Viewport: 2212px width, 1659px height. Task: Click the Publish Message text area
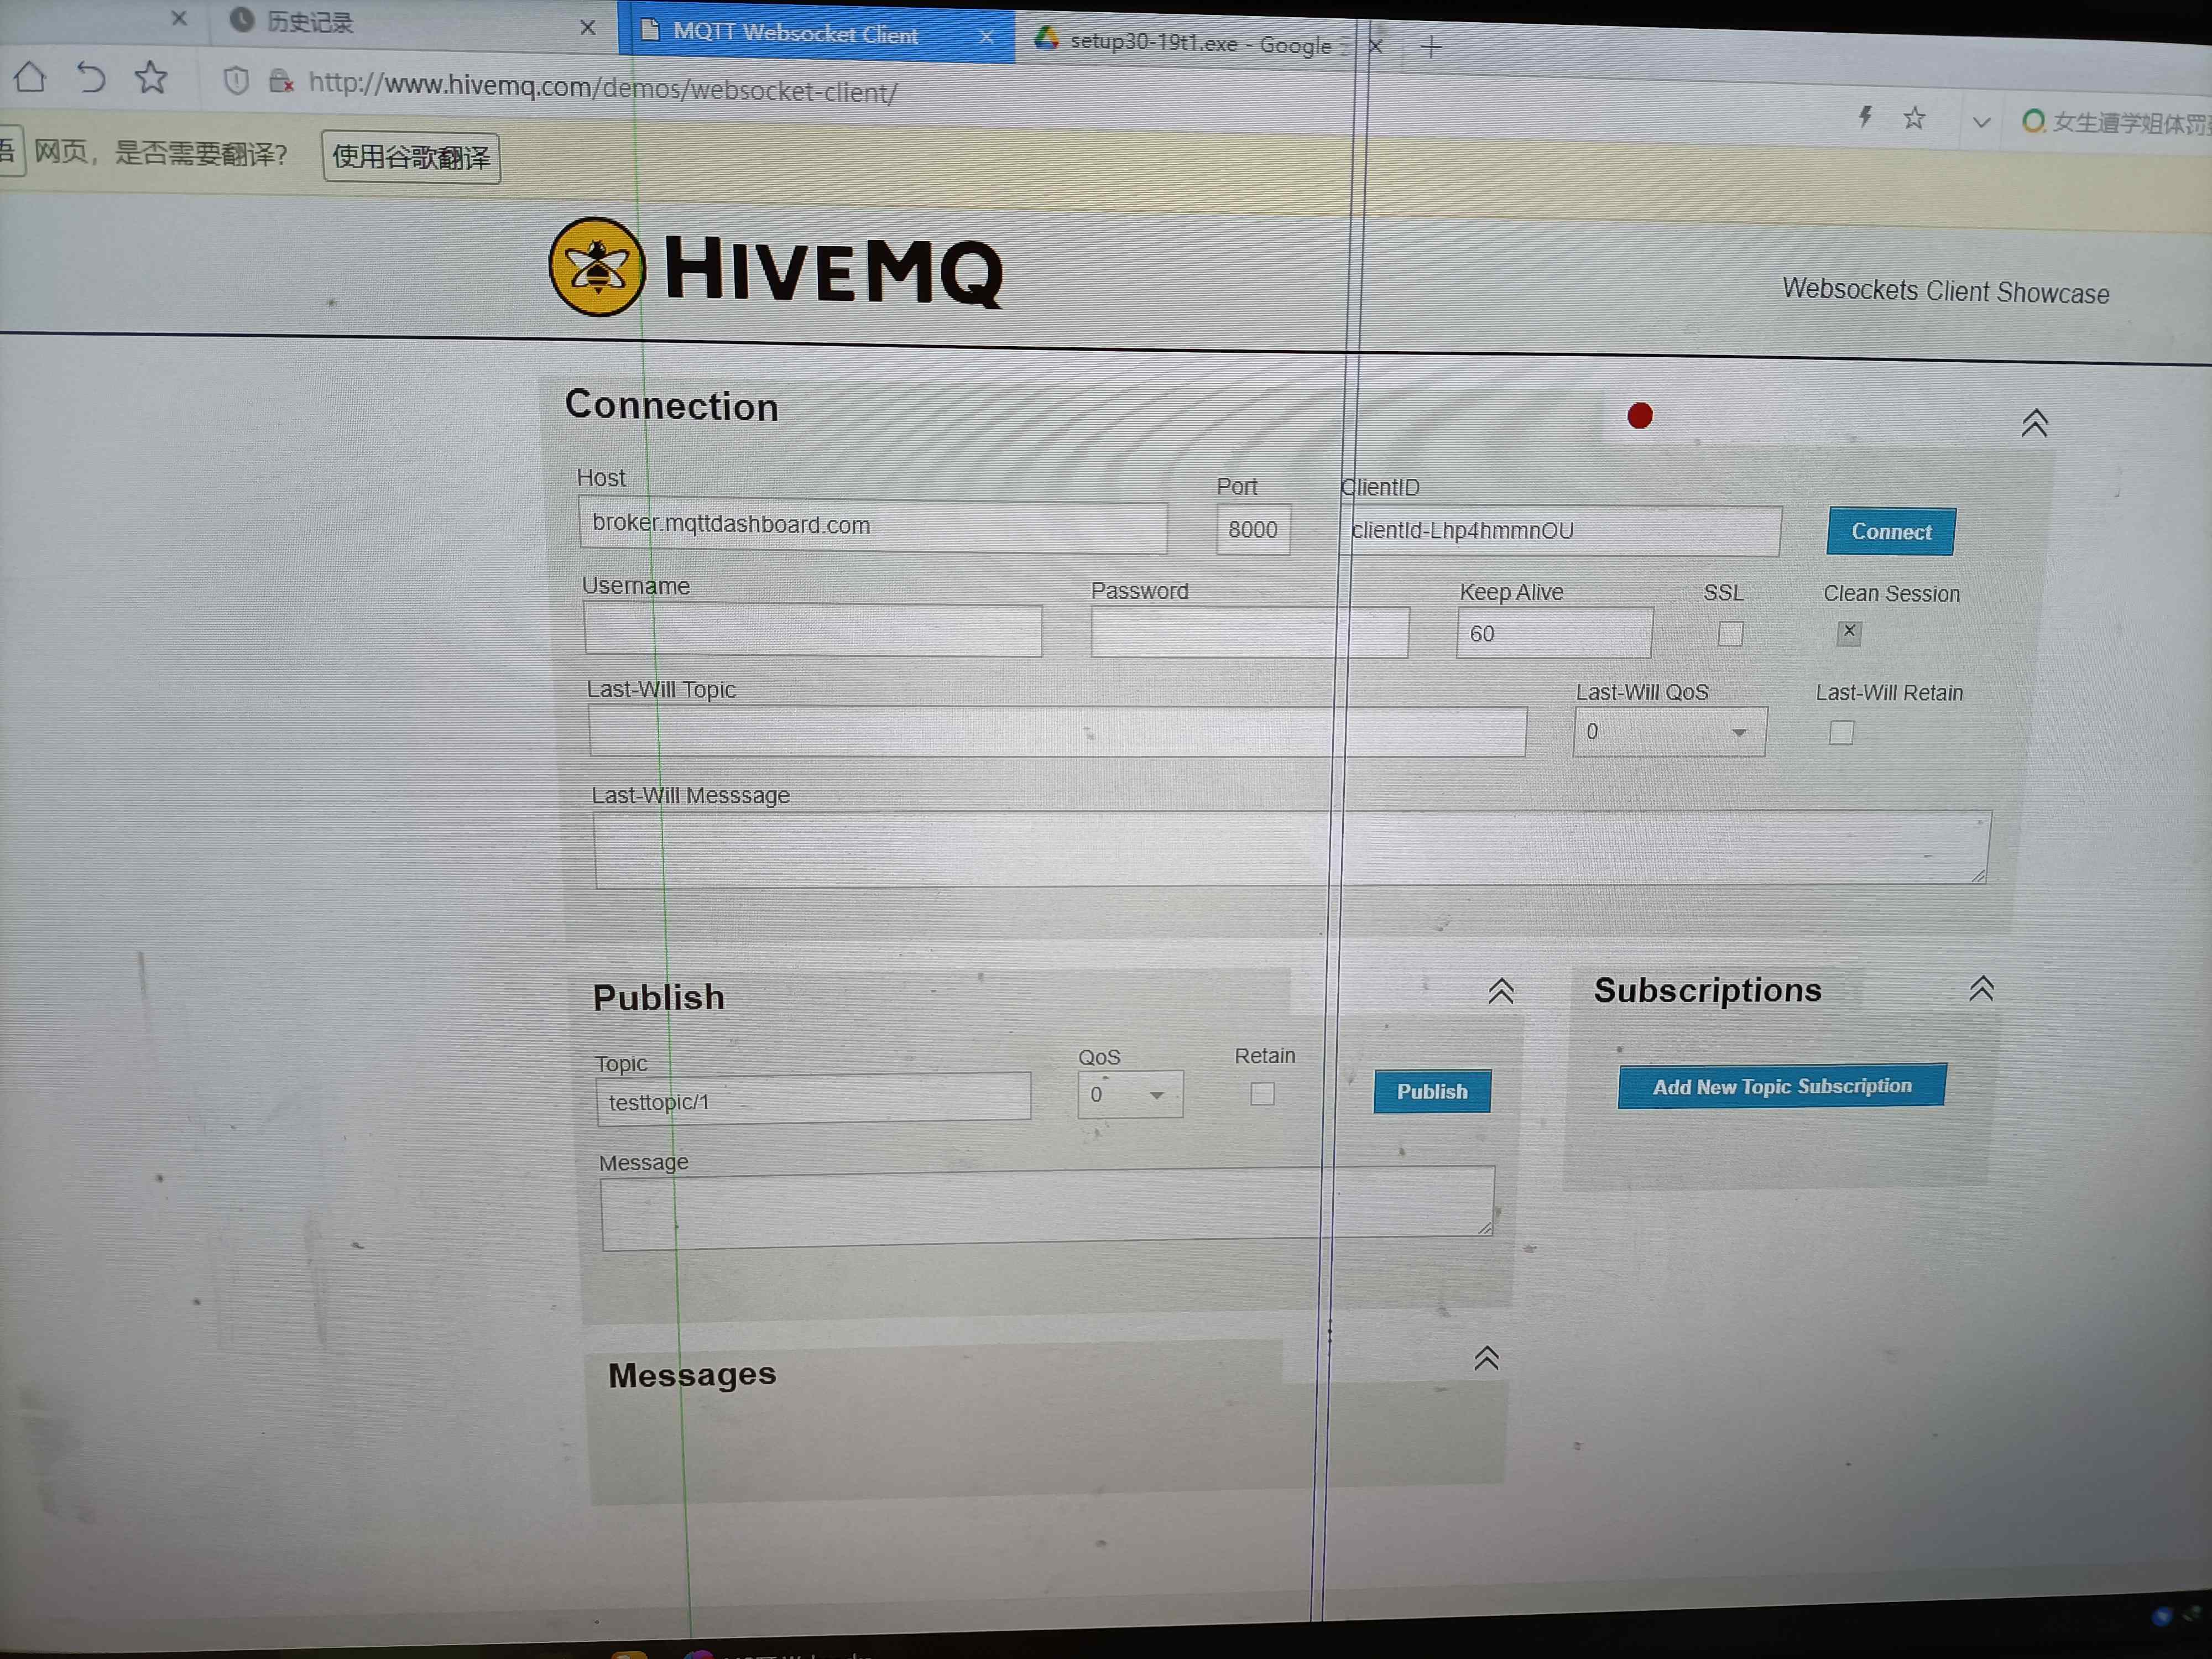[1048, 1208]
